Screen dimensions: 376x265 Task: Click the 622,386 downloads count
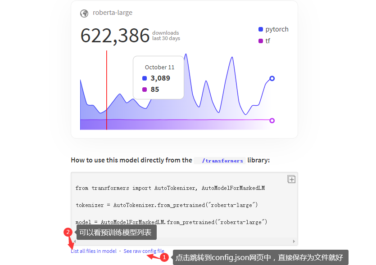tap(115, 36)
